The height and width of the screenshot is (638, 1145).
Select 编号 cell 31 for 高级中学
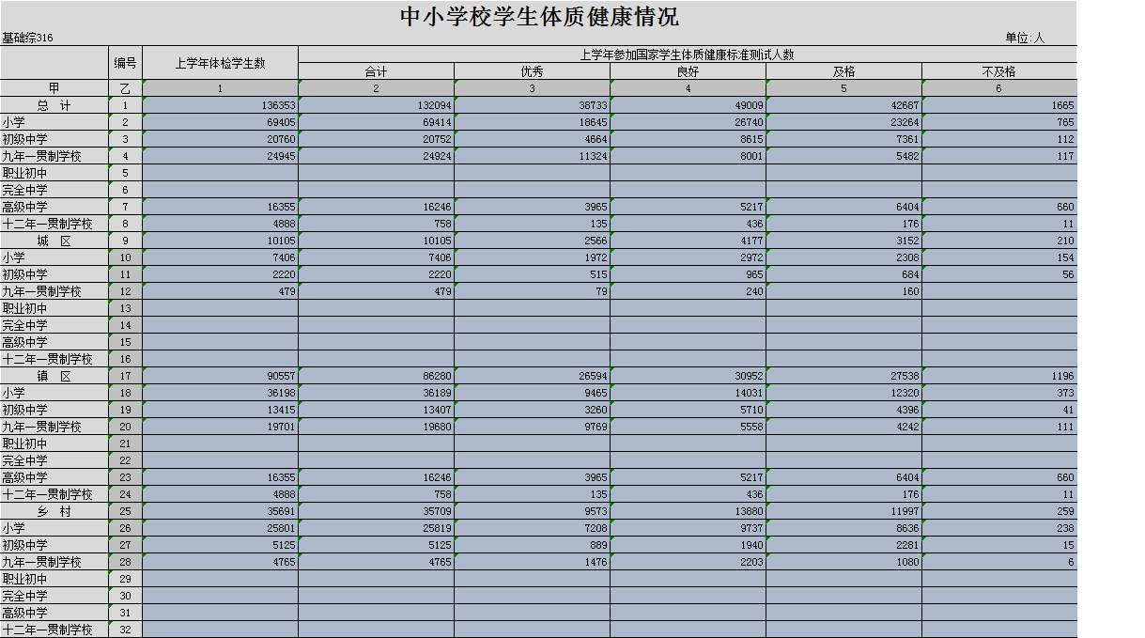(x=126, y=613)
